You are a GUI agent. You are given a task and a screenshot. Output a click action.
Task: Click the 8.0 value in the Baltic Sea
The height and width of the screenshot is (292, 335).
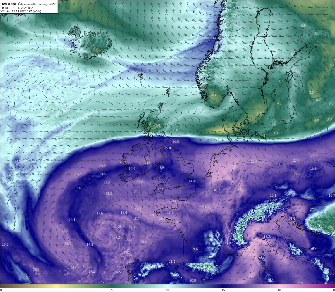click(x=291, y=104)
